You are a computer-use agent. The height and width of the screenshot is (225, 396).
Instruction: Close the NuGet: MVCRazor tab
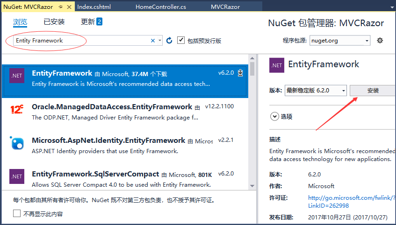[69, 7]
